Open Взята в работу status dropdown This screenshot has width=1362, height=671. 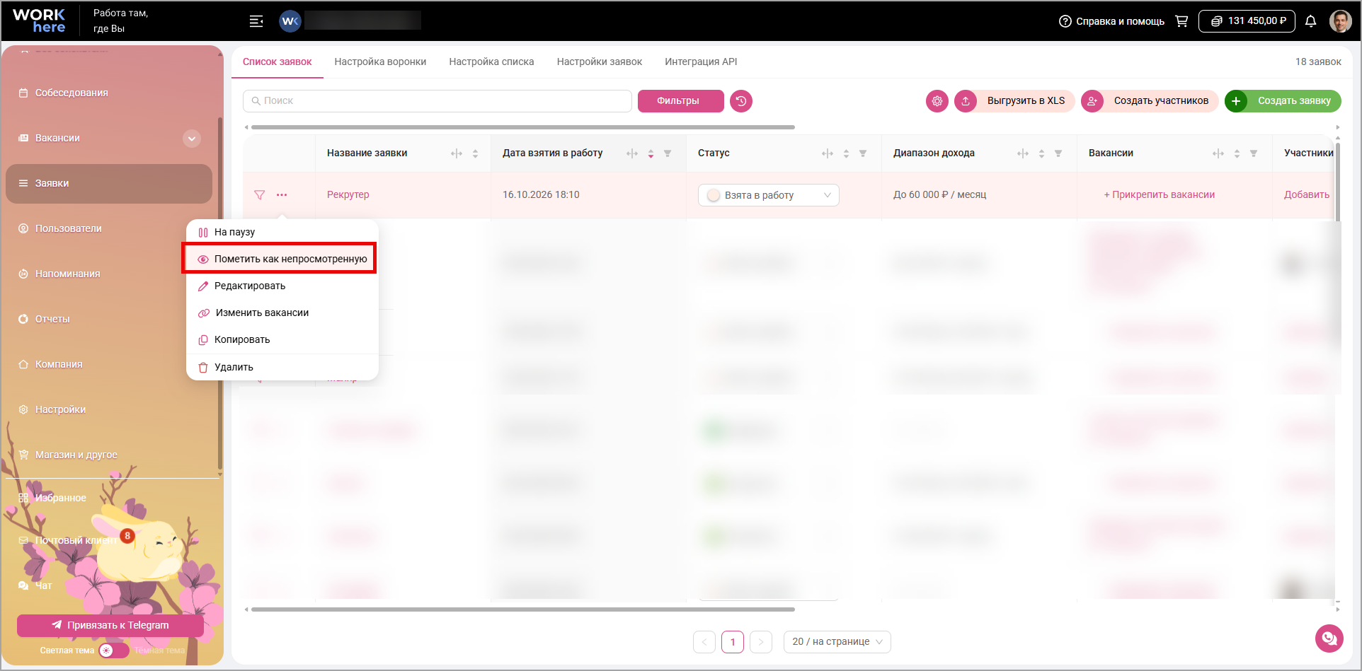[x=769, y=195]
